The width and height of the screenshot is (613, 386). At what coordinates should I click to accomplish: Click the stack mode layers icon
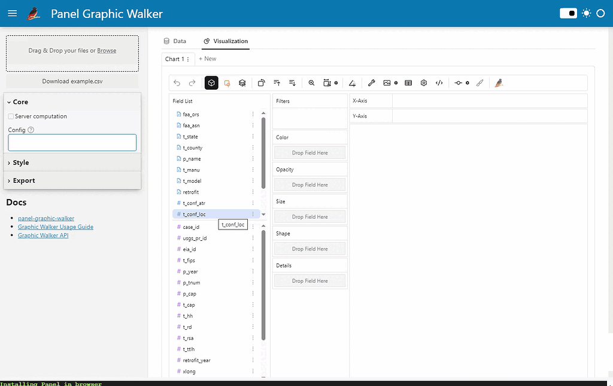point(242,83)
